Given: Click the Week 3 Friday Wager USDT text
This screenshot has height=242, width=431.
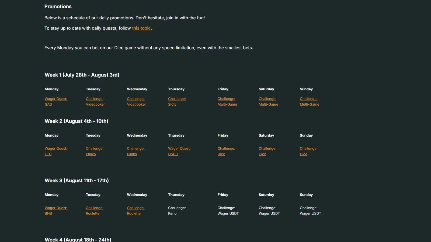Looking at the screenshot, I should 228,213.
